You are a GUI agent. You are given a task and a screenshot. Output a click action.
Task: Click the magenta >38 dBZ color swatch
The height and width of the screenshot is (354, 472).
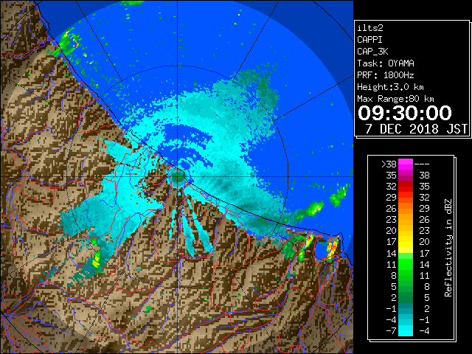coord(406,164)
